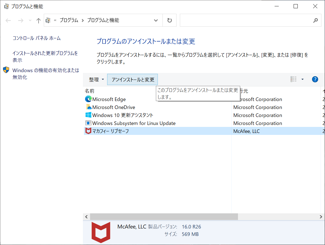Open the view options dropdown arrow
The height and width of the screenshot is (245, 325).
(x=302, y=79)
